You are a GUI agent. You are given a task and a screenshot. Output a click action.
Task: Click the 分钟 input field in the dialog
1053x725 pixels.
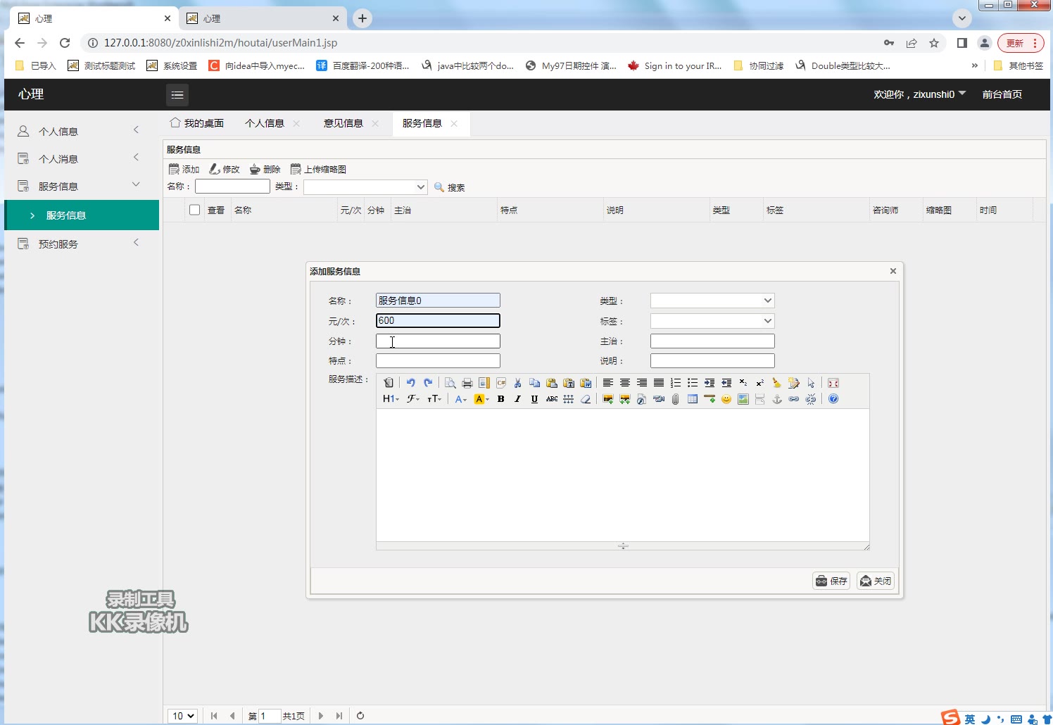pos(438,341)
